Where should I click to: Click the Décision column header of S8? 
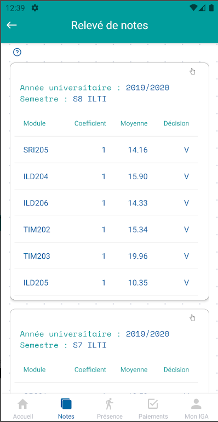176,123
